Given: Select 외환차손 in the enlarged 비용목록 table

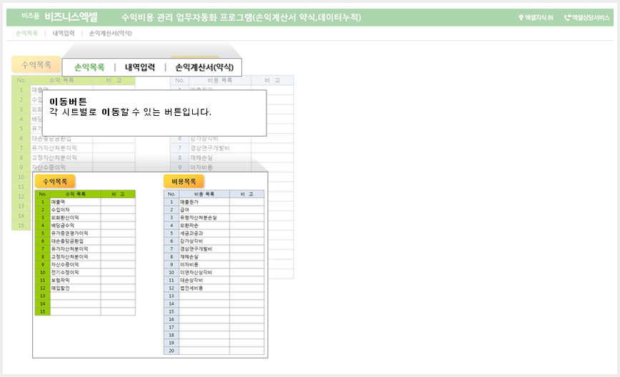Looking at the screenshot, I should click(204, 225).
